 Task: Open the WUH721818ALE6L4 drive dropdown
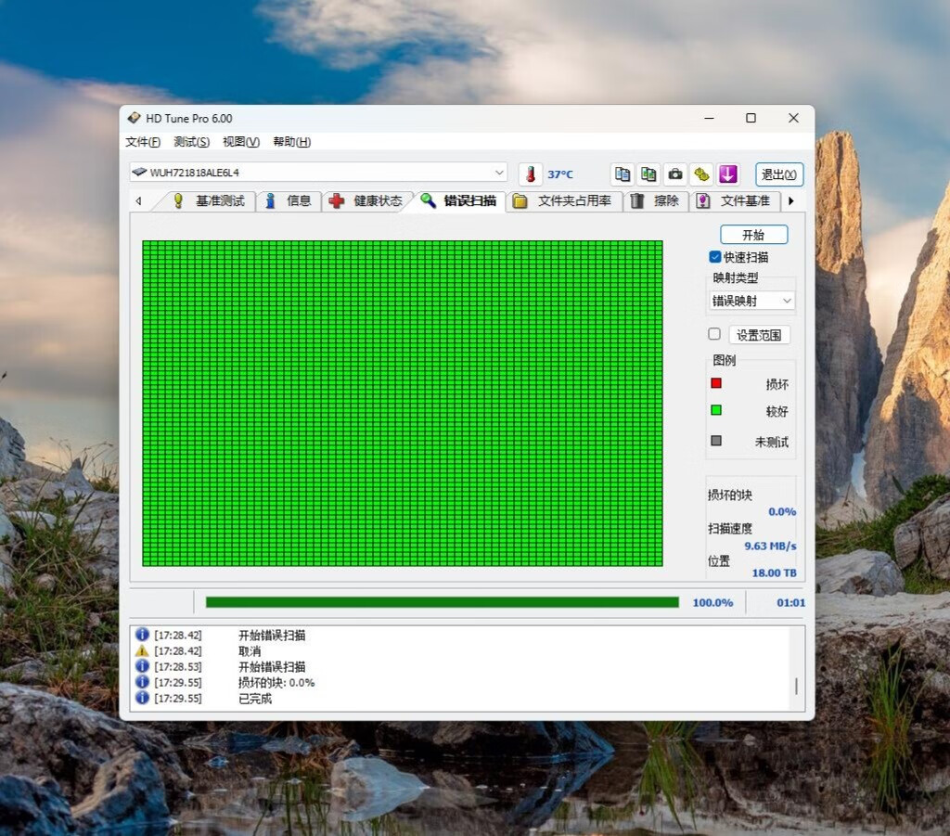click(x=319, y=173)
